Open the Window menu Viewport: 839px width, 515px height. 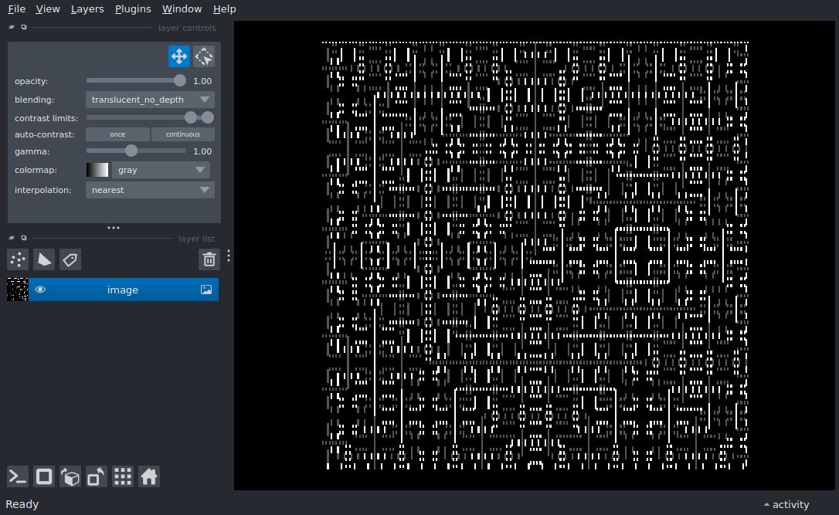[182, 9]
